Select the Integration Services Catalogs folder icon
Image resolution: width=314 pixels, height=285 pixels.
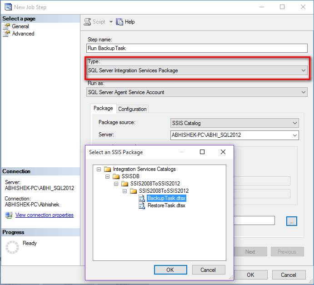(107, 169)
